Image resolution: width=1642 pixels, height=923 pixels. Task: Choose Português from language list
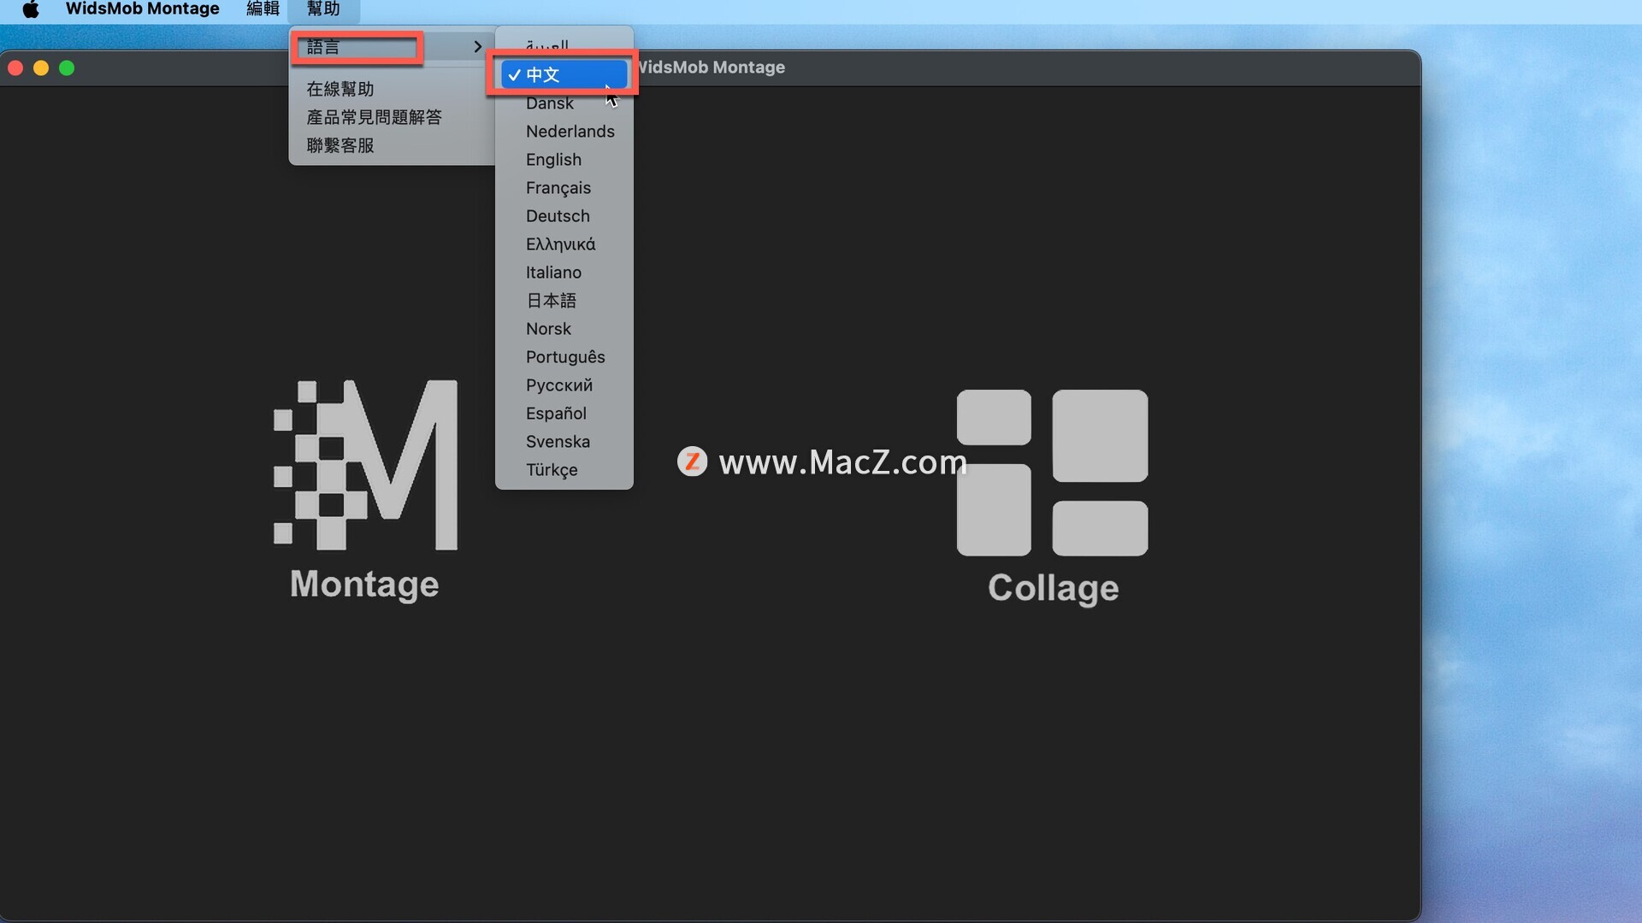pos(564,357)
